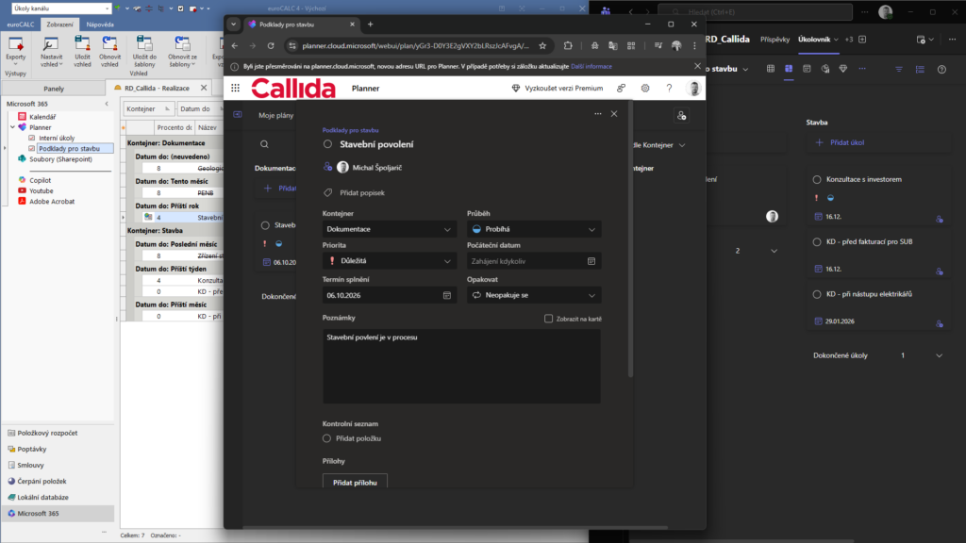Viewport: 966px width, 543px height.
Task: Click the assign-person icon beside Michal Špoljarič
Action: tap(327, 167)
